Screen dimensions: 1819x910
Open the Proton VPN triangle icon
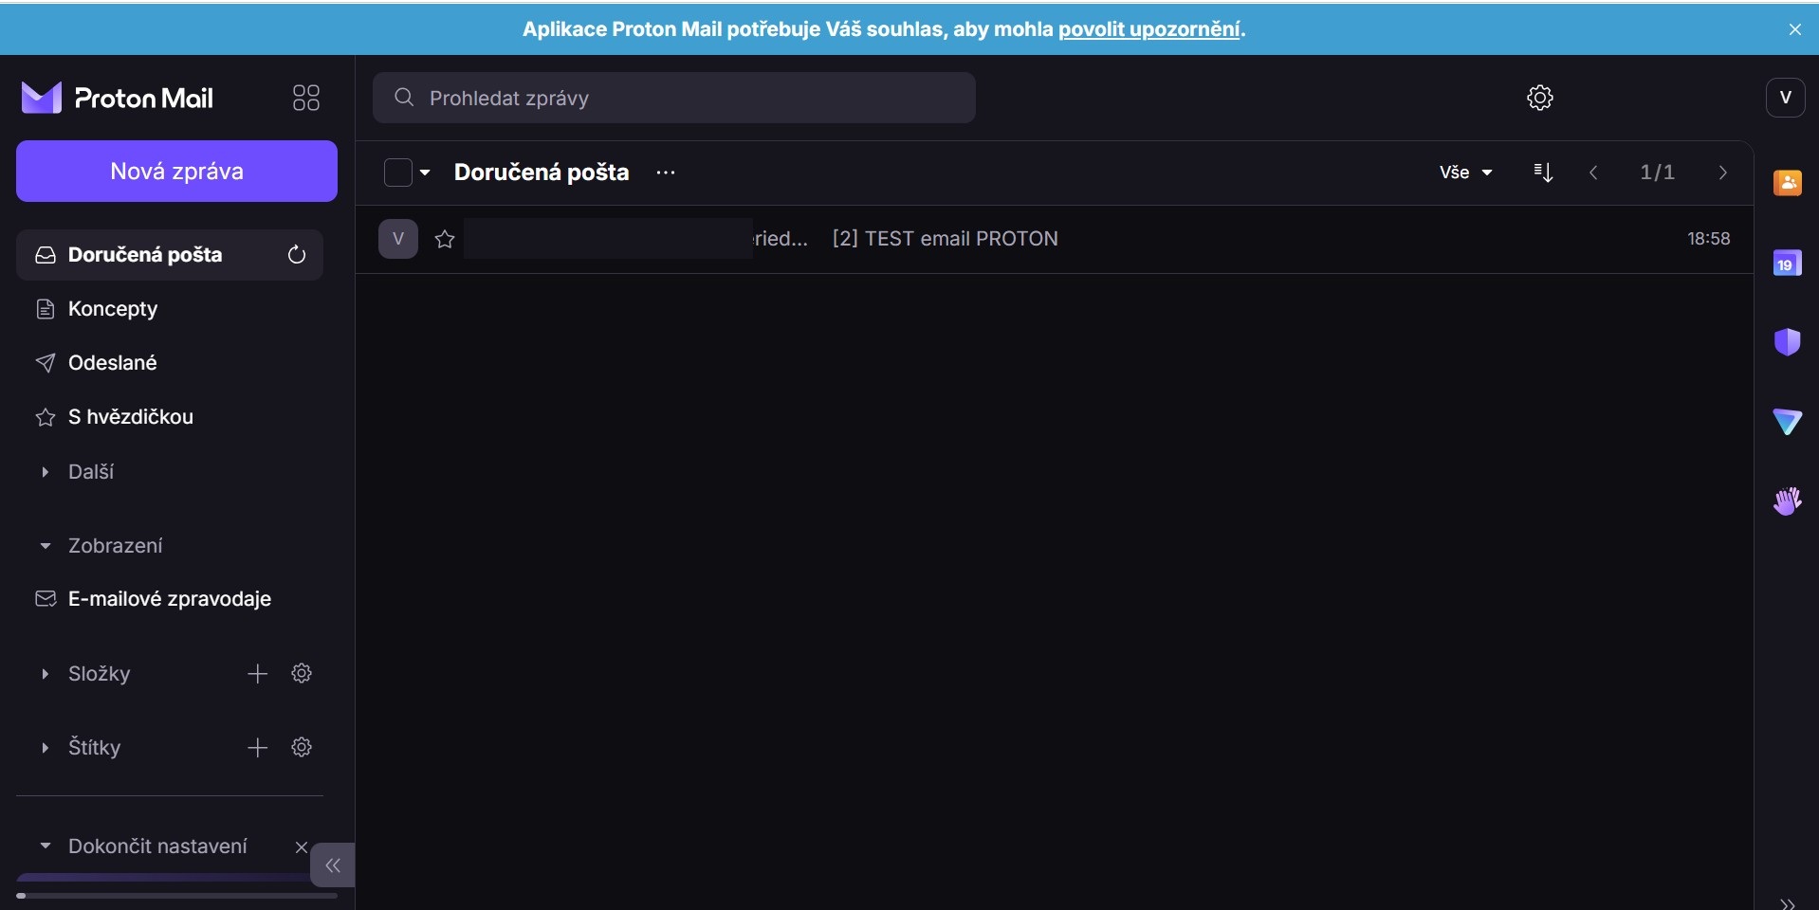1788,422
